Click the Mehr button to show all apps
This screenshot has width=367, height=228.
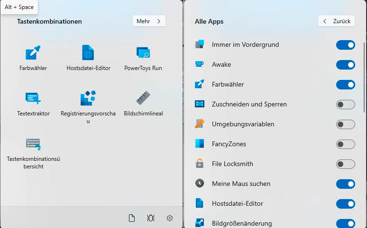(x=149, y=21)
